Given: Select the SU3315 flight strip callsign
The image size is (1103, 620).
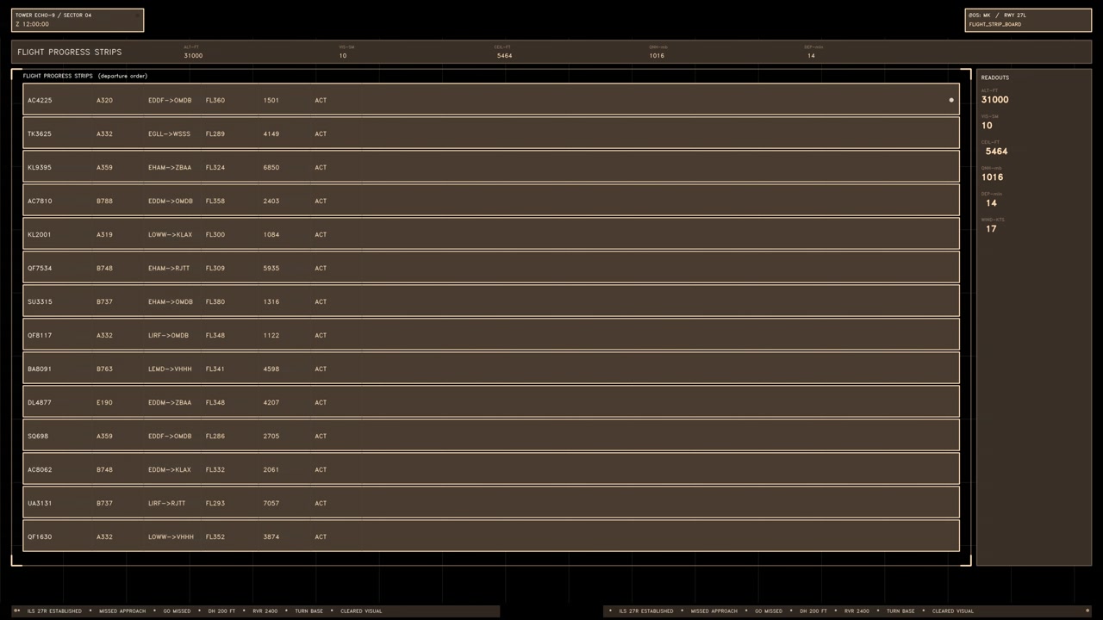Looking at the screenshot, I should click(x=40, y=302).
